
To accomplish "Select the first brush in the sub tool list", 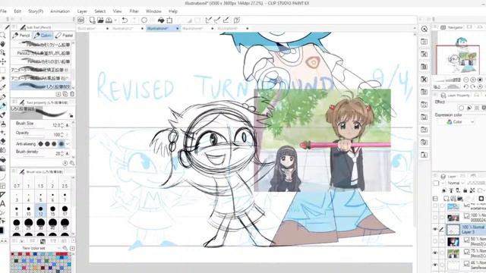I will click(x=41, y=45).
